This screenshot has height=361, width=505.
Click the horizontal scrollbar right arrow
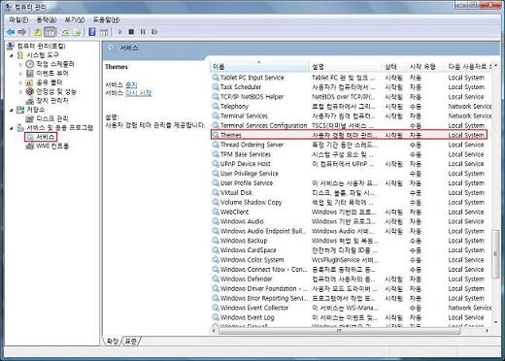pyautogui.click(x=488, y=331)
